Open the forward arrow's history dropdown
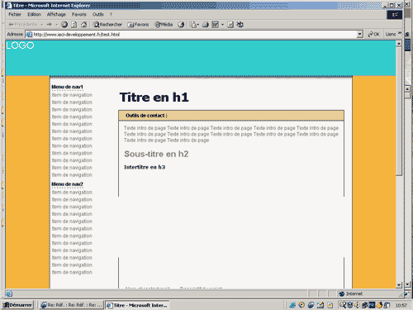413x310 pixels. (56, 25)
